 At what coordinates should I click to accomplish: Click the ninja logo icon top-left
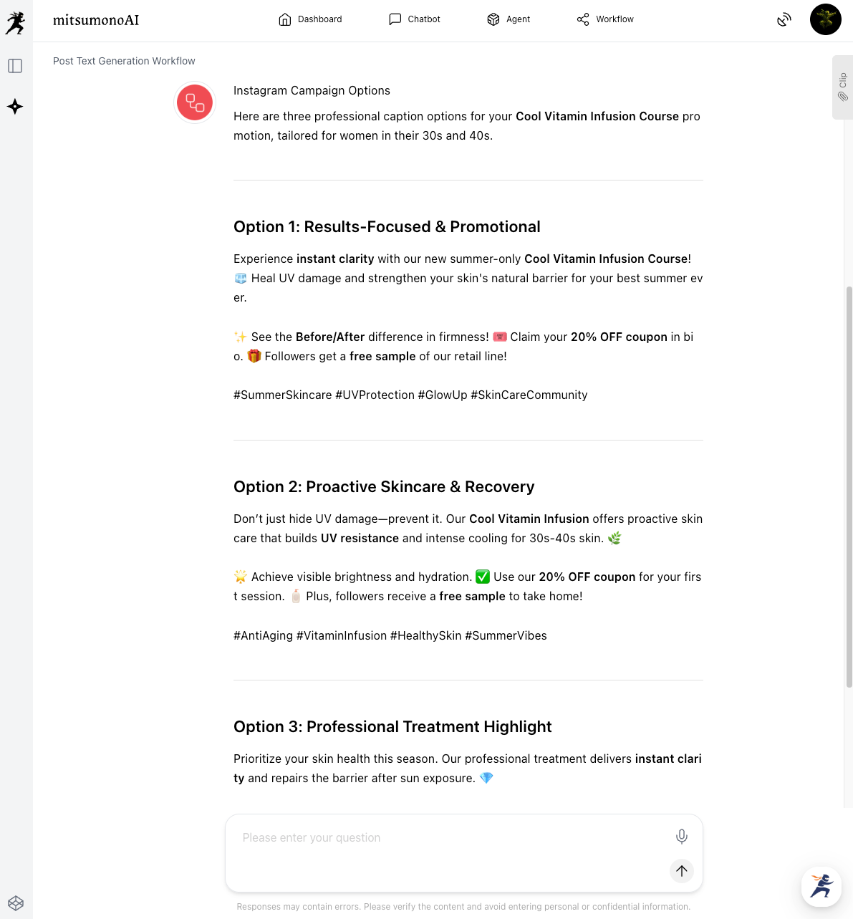point(15,23)
